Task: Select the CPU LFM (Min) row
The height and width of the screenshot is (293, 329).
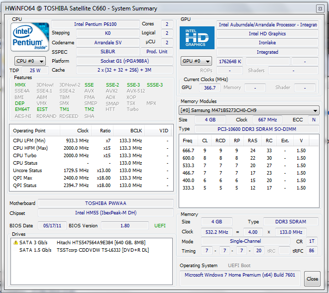Action: (x=91, y=140)
